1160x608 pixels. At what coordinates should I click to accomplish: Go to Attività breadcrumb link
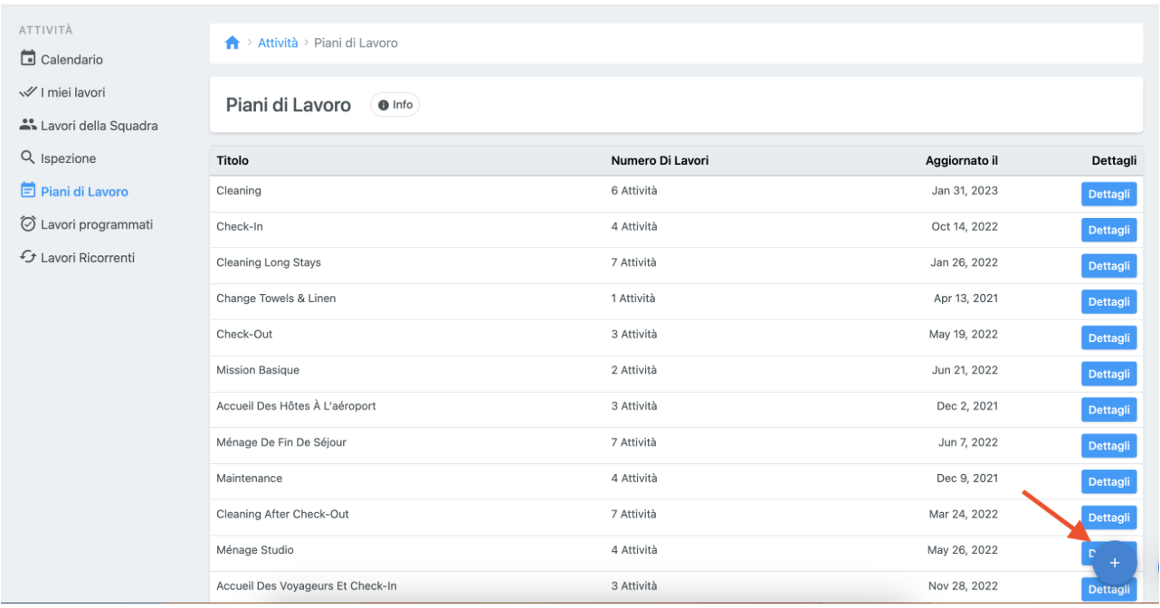278,43
